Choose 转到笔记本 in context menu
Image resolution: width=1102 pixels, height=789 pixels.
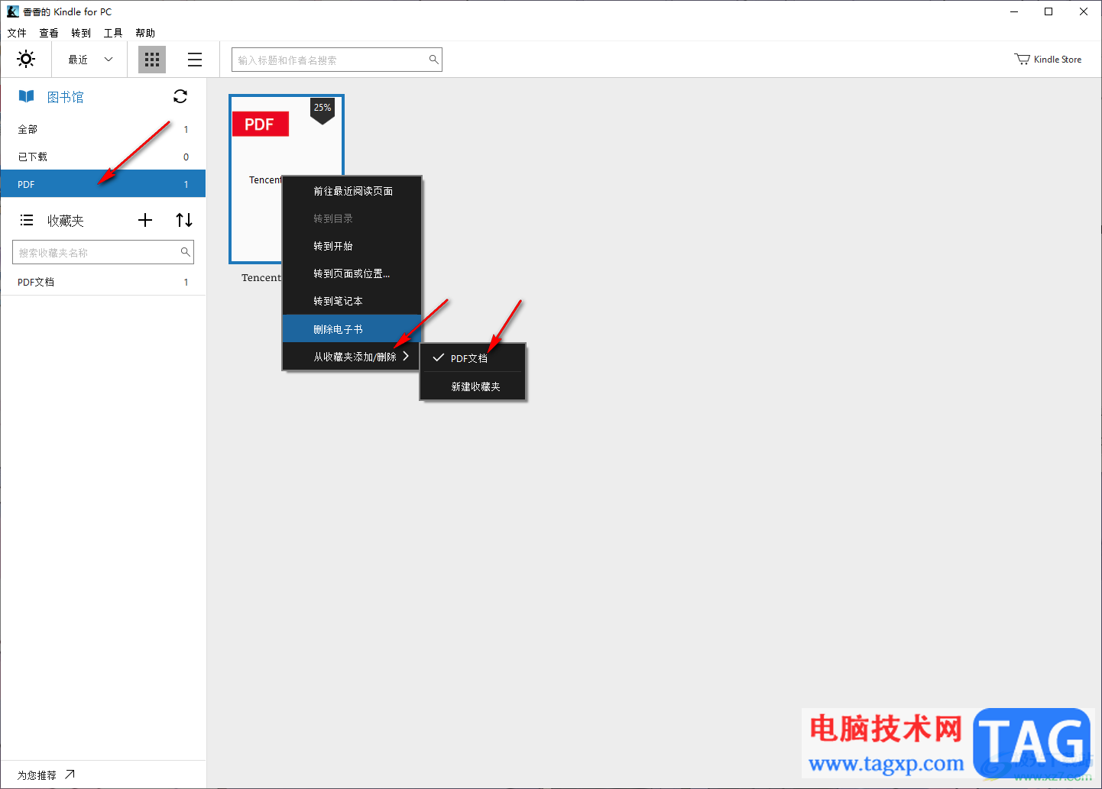pos(352,301)
